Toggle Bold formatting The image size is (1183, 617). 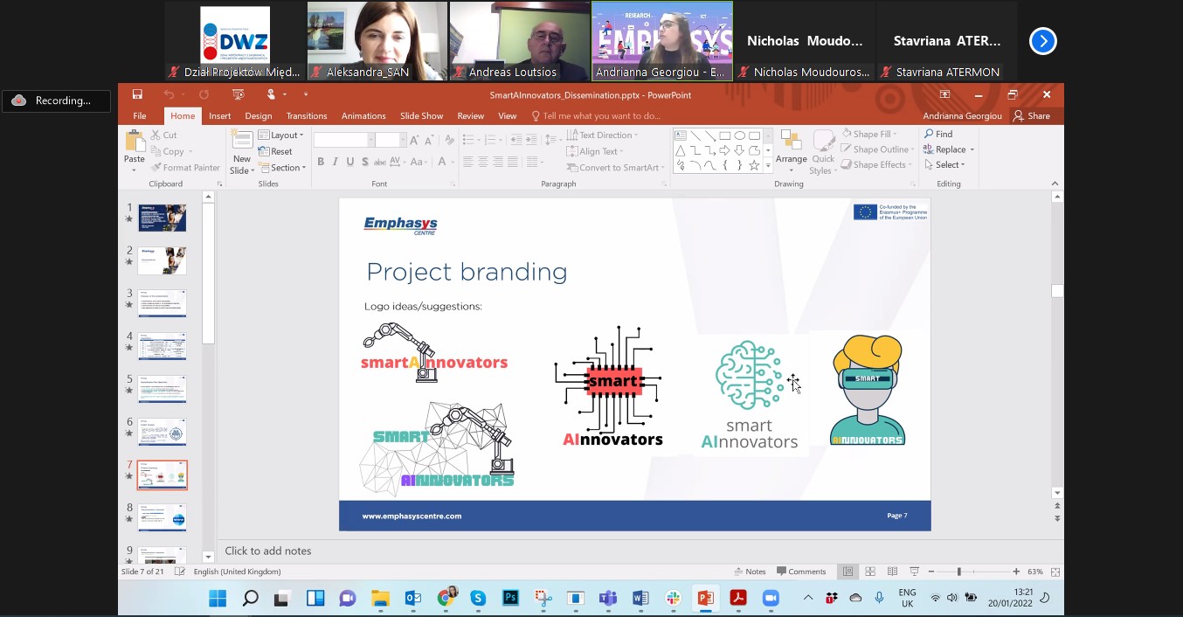321,162
